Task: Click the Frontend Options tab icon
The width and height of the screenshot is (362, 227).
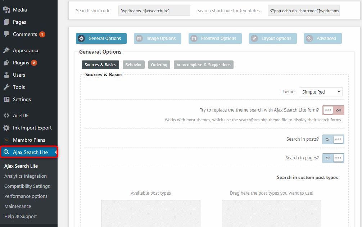Action: 194,38
